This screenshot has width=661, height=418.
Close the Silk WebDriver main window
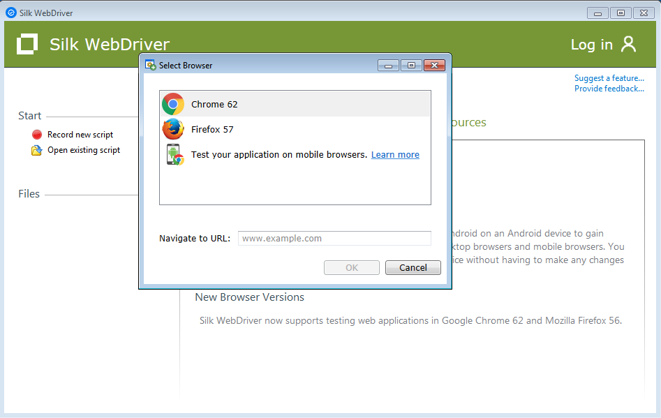(x=644, y=13)
